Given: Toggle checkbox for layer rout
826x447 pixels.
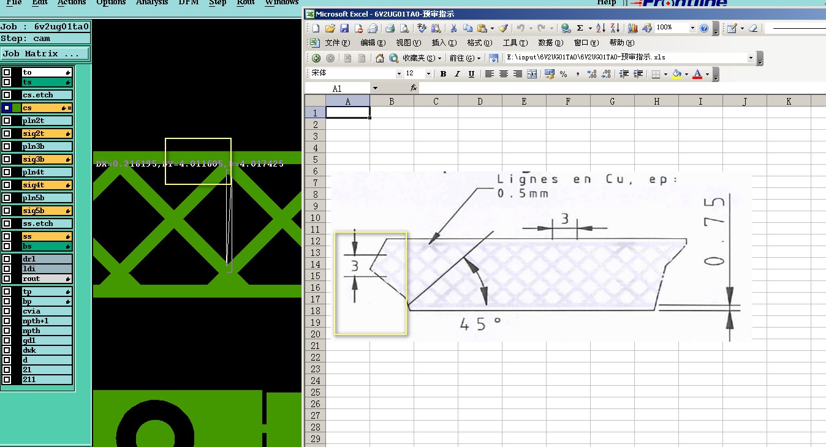Looking at the screenshot, I should coord(7,279).
